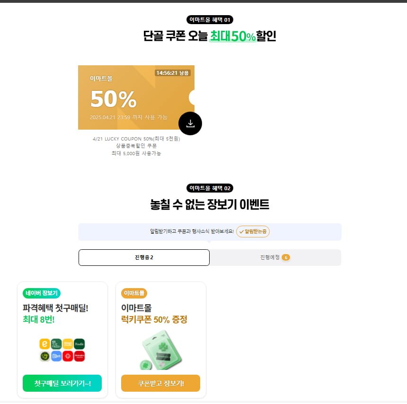
Task: Click the blue Diet brand icon
Action: tap(56, 356)
